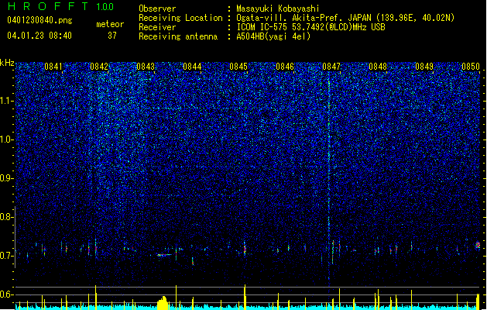Click the 0841 time marker
Image resolution: width=487 pixels, height=310 pixels.
[53, 67]
